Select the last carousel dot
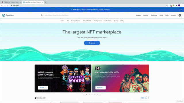The width and height of the screenshot is (184, 103). (x=100, y=95)
